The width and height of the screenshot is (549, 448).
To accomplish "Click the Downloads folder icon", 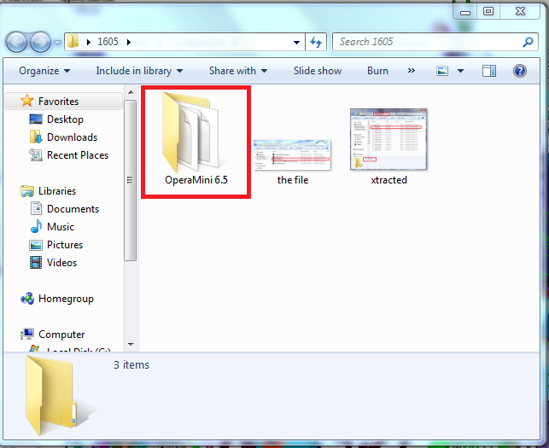I will [36, 137].
